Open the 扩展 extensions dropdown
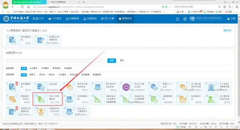This screenshot has height=130, width=240. [x=181, y=12]
